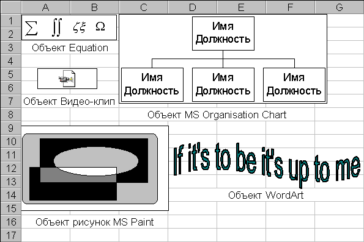Select row 13 header
The width and height of the screenshot is (364, 242).
pyautogui.click(x=10, y=182)
